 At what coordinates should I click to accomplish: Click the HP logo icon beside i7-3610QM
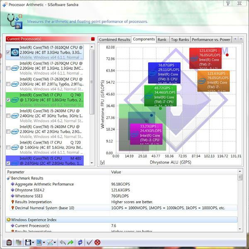[x=15, y=52]
